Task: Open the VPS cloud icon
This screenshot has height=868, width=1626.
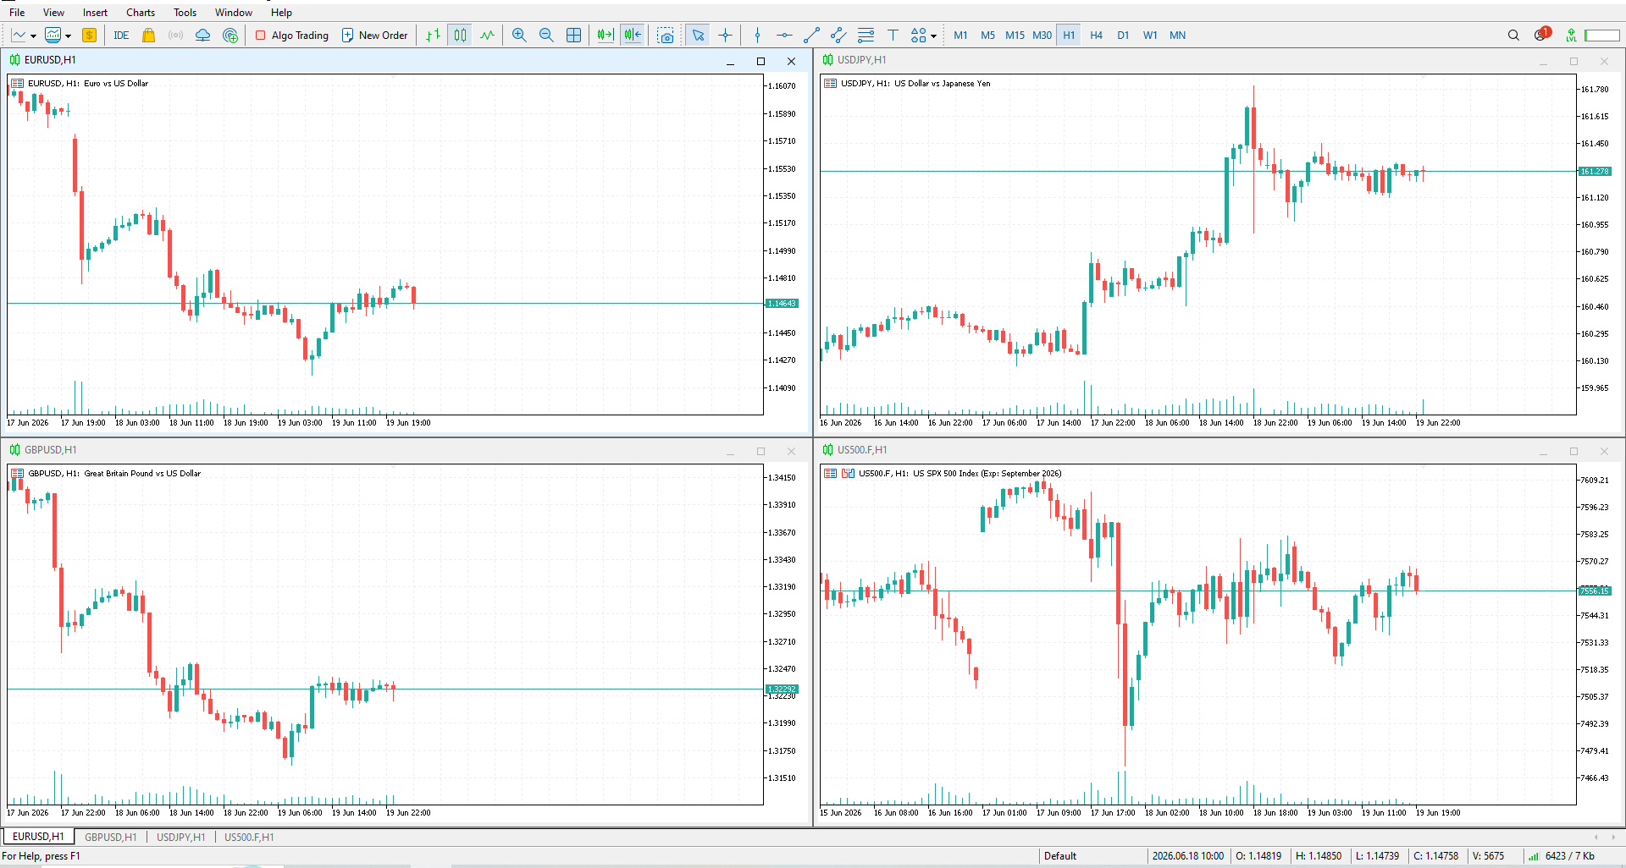Action: (x=202, y=35)
